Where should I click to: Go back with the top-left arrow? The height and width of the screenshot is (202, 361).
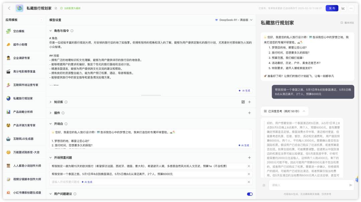[x=9, y=8]
